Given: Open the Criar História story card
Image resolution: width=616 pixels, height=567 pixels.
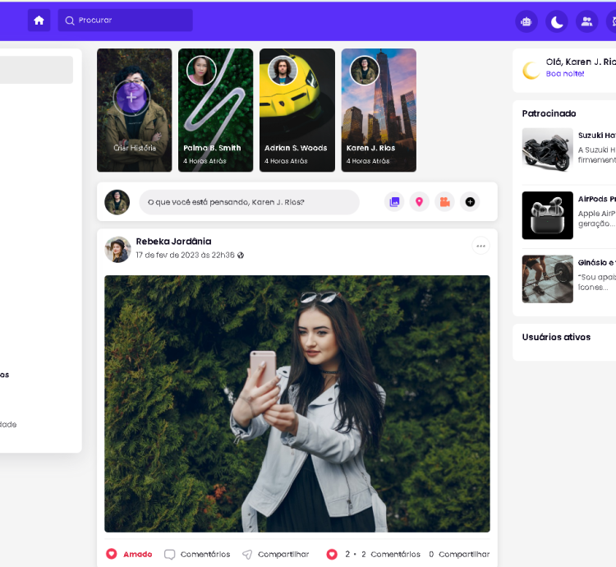Looking at the screenshot, I should tap(134, 110).
